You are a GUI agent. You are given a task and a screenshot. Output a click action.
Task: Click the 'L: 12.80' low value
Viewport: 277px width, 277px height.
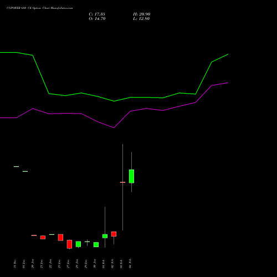point(141,19)
